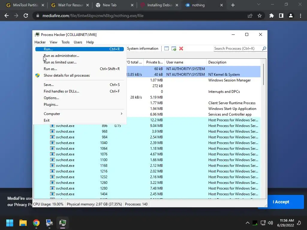Image resolution: width=307 pixels, height=230 pixels.
Task: Select svchost.exe row with PID 1100
Action: (x=147, y=160)
